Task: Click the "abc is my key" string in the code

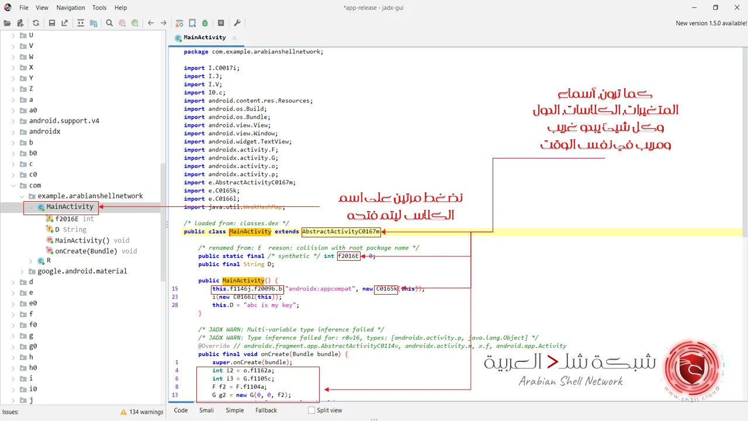Action: click(270, 305)
